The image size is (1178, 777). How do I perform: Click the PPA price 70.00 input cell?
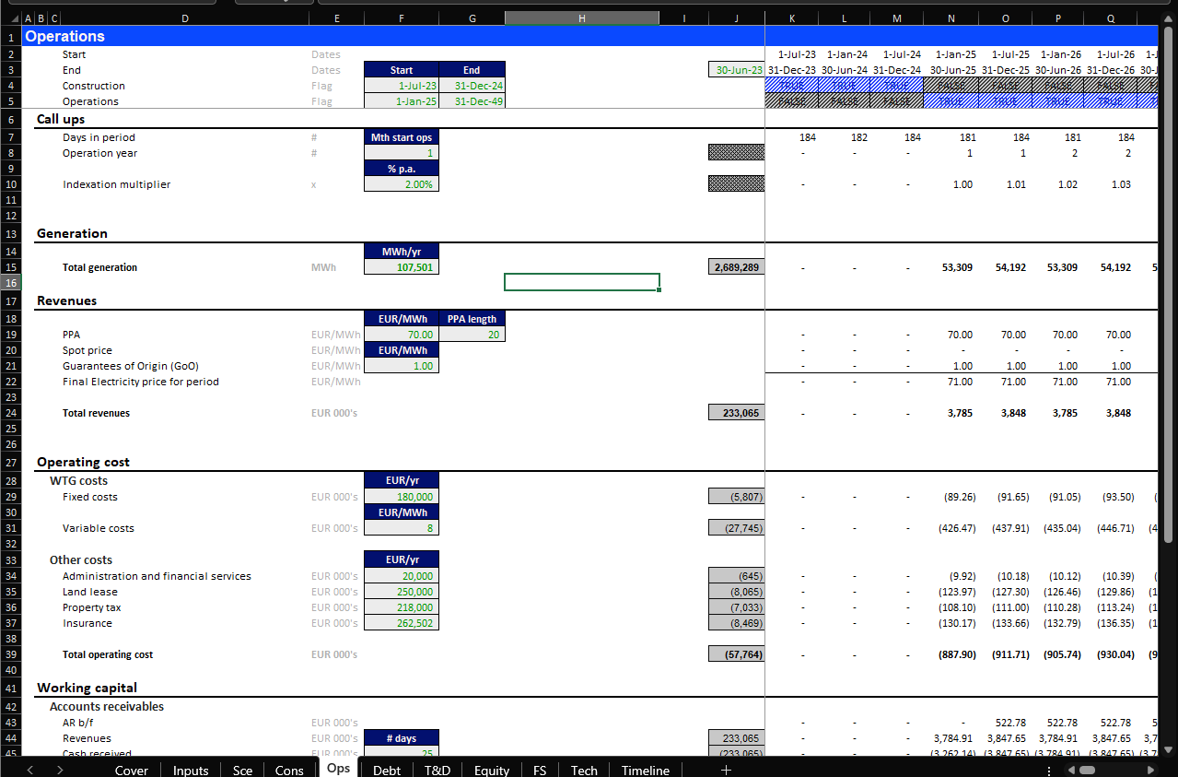(x=402, y=335)
